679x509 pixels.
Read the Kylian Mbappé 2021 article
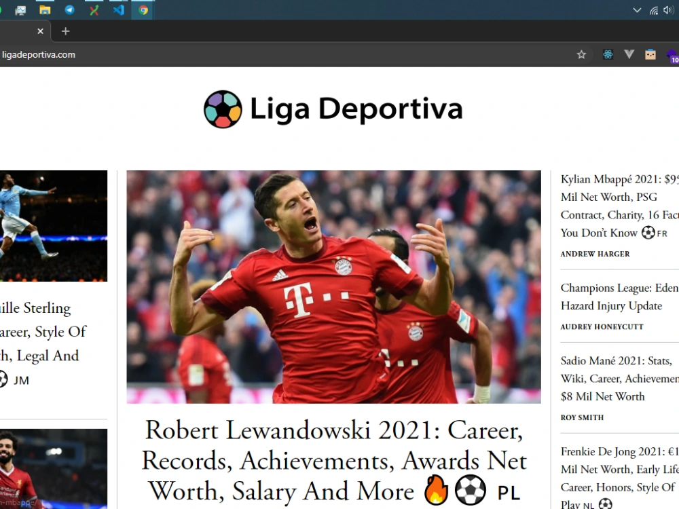(619, 206)
